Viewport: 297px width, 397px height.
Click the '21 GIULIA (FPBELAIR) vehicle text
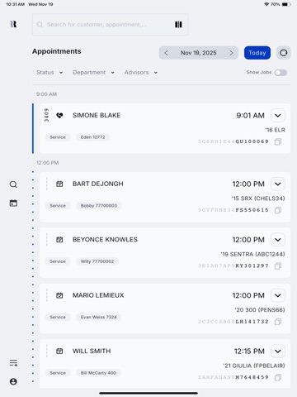(254, 366)
